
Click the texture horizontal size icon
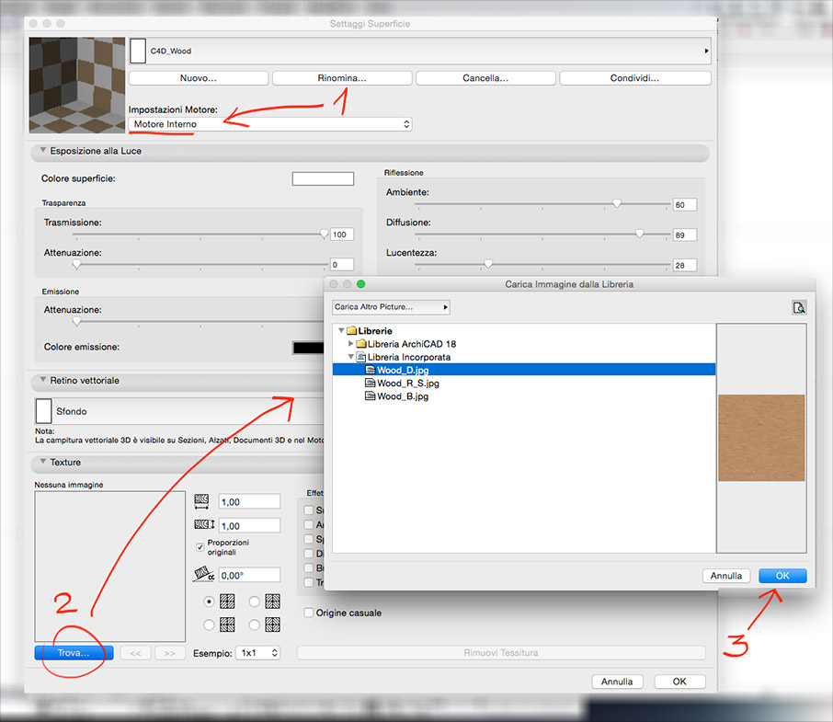point(203,502)
